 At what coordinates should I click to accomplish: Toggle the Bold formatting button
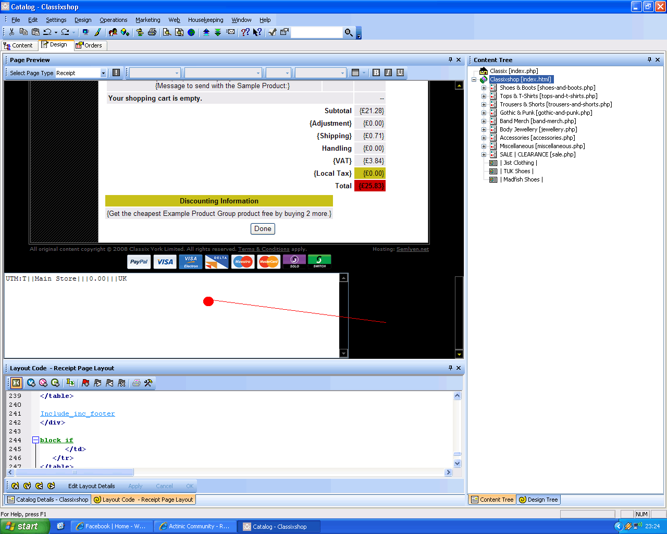point(376,73)
